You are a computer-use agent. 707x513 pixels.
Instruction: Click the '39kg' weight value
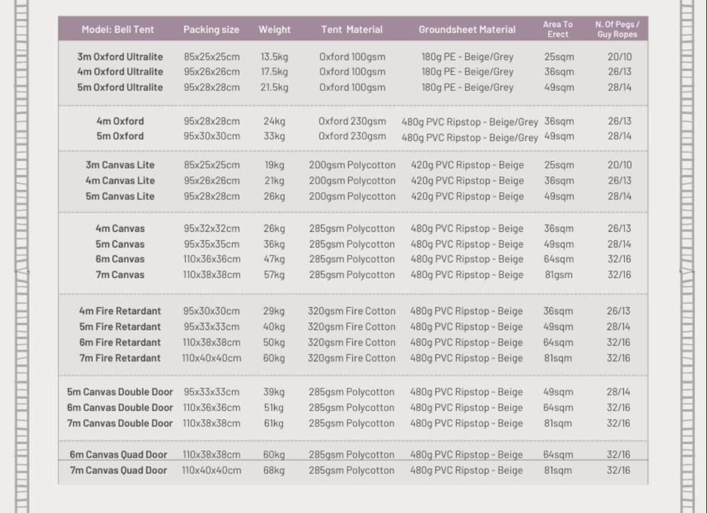pos(274,393)
